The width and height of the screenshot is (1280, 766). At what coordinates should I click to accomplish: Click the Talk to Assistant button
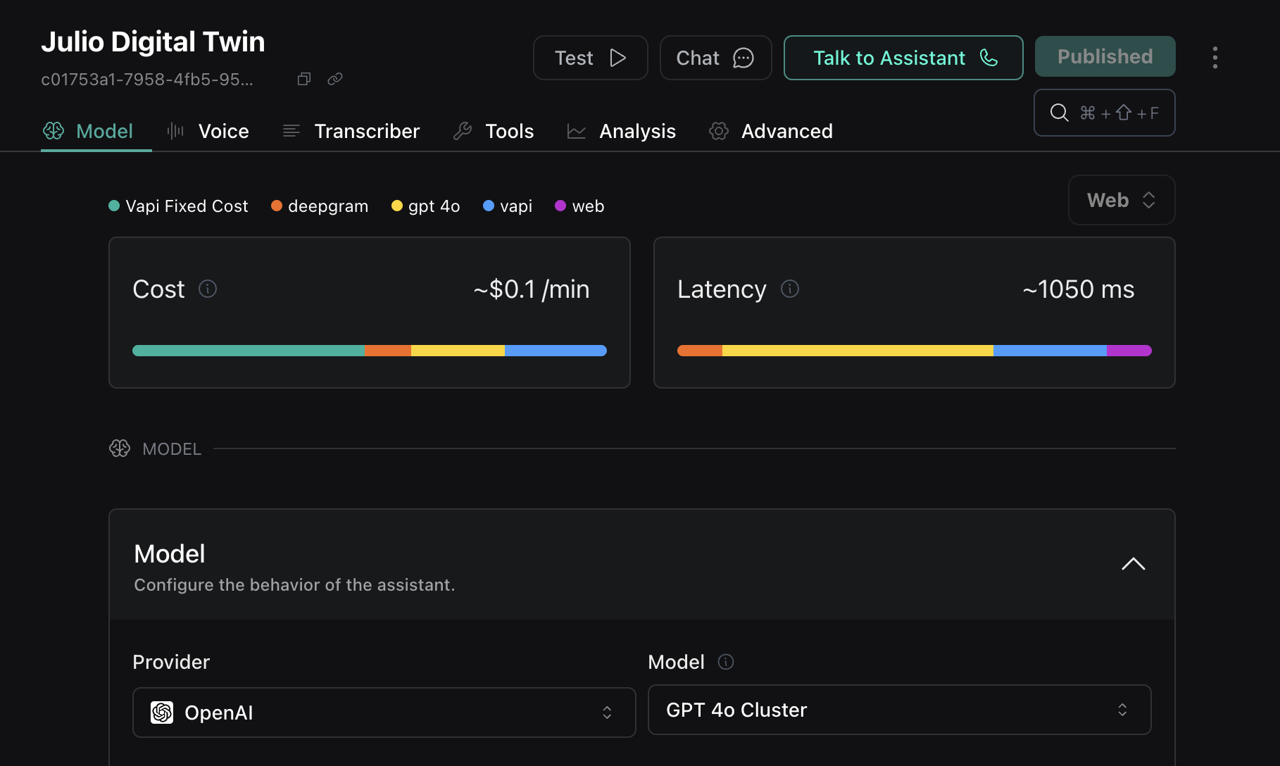click(903, 58)
